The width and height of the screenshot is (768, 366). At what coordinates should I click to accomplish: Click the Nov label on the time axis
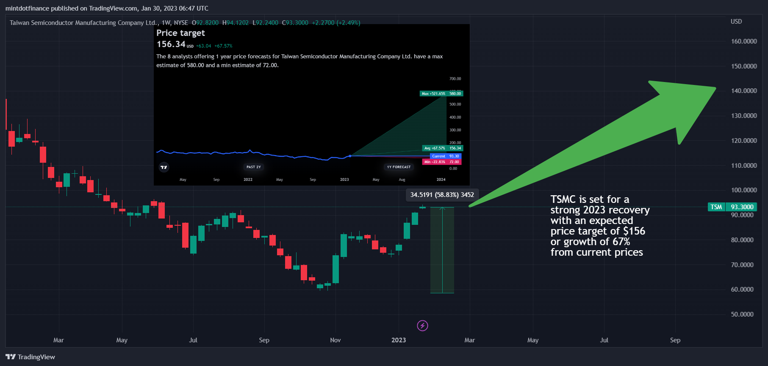[335, 340]
